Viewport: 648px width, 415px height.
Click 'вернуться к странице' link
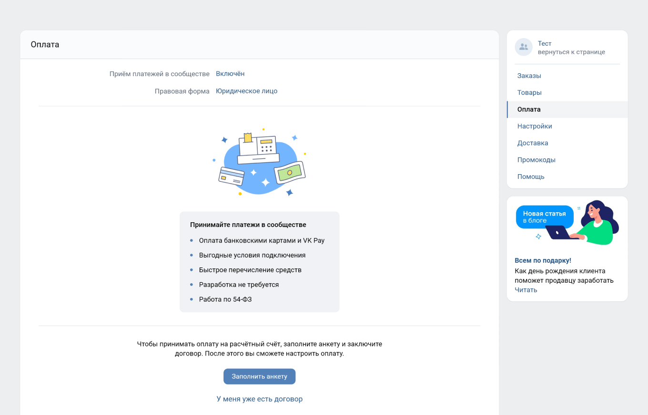[x=571, y=52]
